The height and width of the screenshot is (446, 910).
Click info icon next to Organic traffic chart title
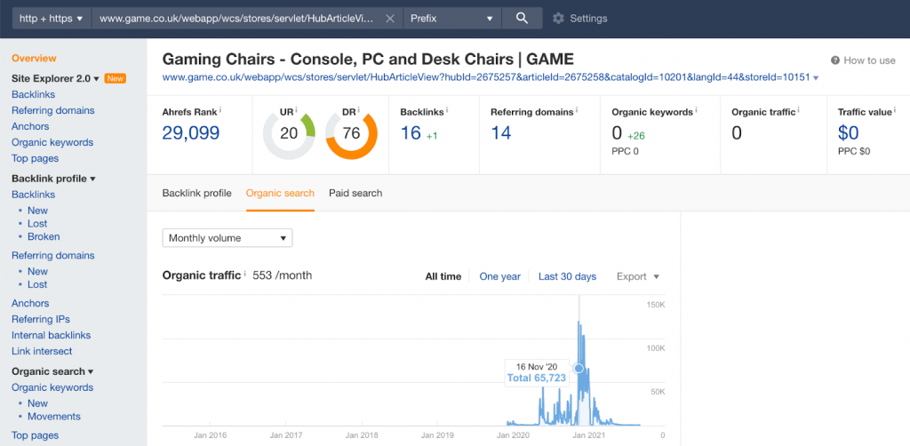(245, 273)
